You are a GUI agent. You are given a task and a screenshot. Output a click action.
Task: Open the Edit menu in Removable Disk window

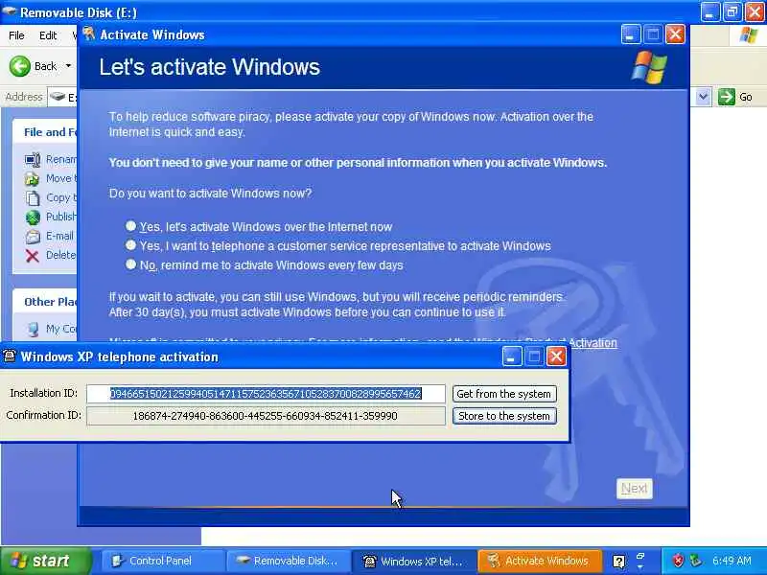(48, 35)
